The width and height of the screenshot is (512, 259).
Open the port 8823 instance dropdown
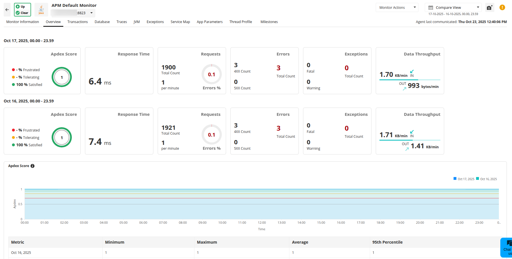pos(73,13)
